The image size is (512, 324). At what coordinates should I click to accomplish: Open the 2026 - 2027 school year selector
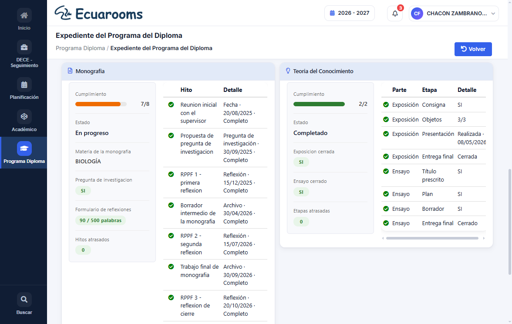coord(349,13)
